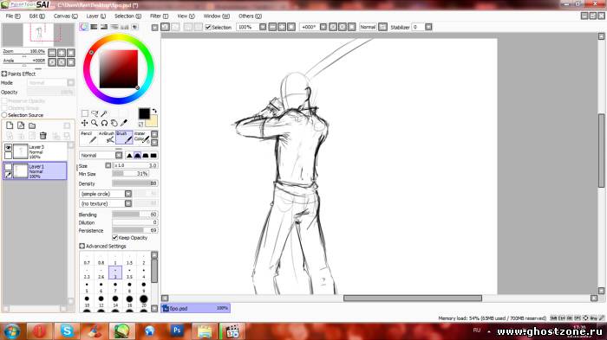The height and width of the screenshot is (340, 607).
Task: Pick brush size preset 20
Action: [x=144, y=300]
